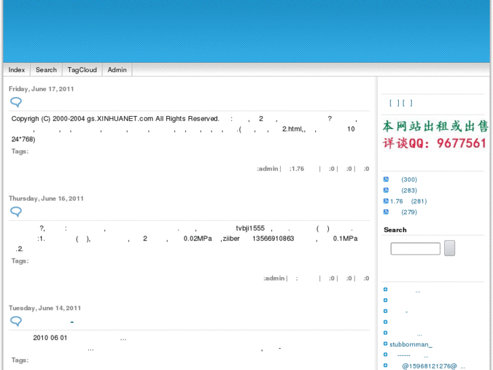Click the admin author link on June 16 post

pos(275,278)
